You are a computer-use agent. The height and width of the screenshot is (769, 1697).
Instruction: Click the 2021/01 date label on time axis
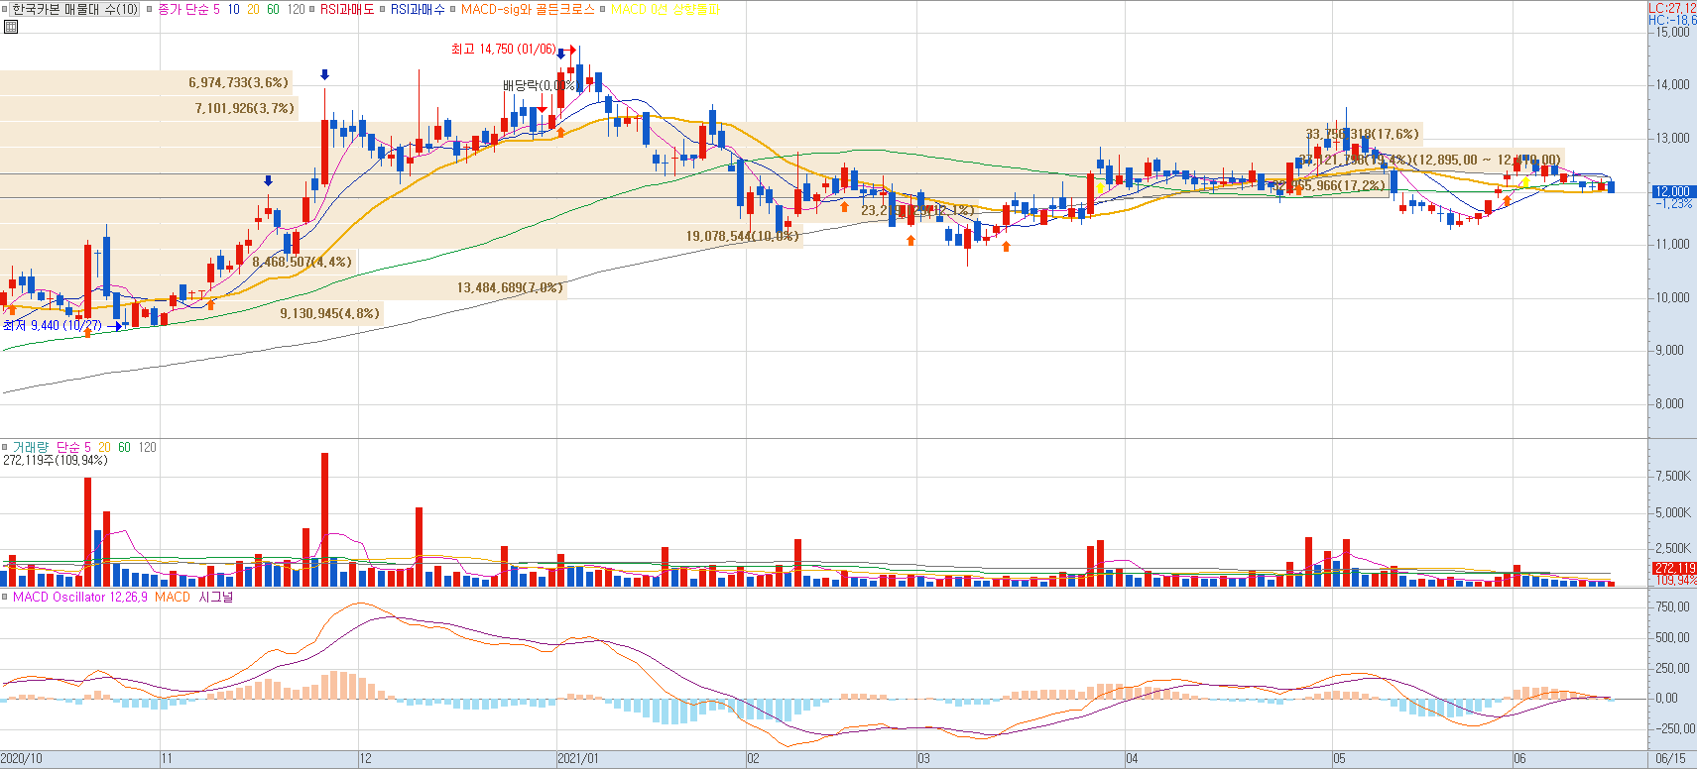[578, 759]
